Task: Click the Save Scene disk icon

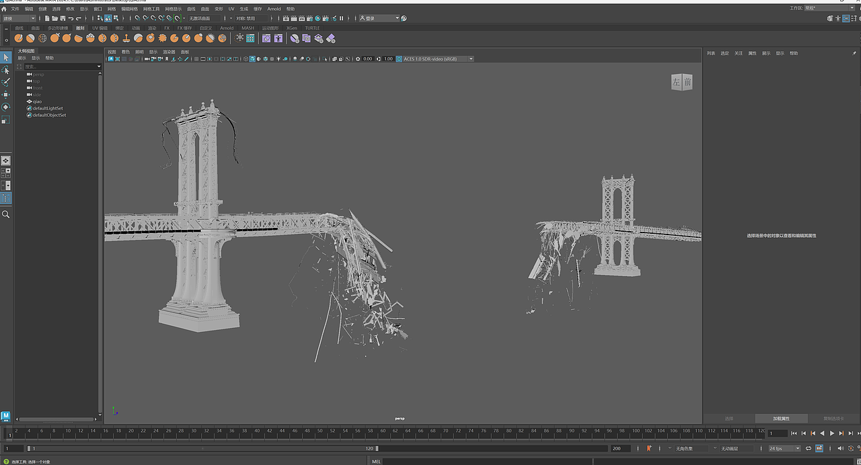Action: click(x=63, y=18)
